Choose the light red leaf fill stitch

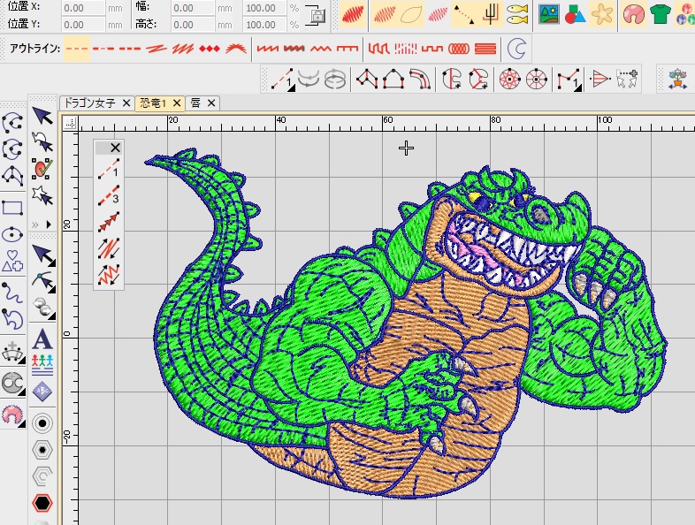(x=384, y=14)
